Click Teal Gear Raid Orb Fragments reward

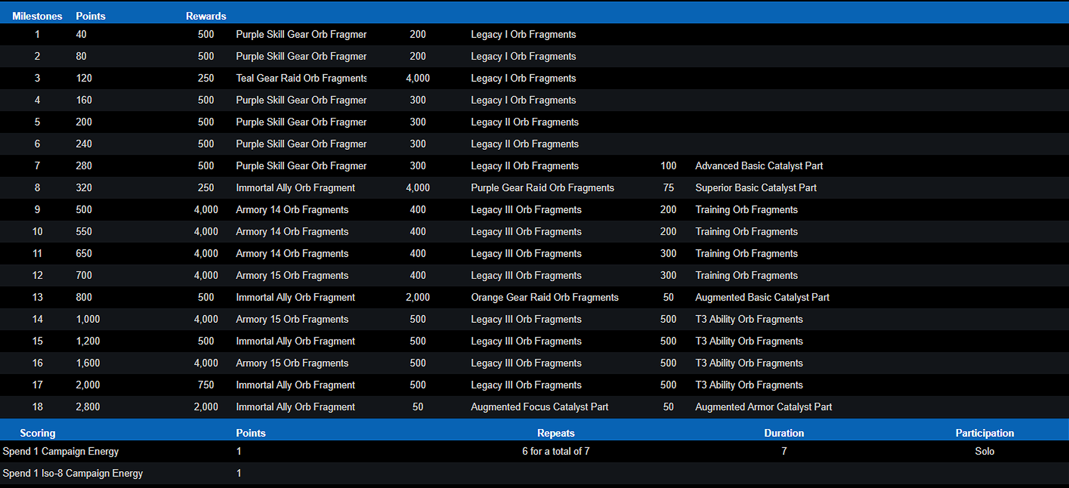301,78
